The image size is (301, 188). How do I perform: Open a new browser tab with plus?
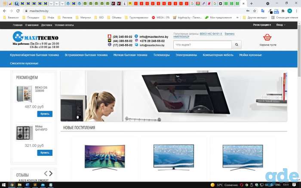point(251,3)
